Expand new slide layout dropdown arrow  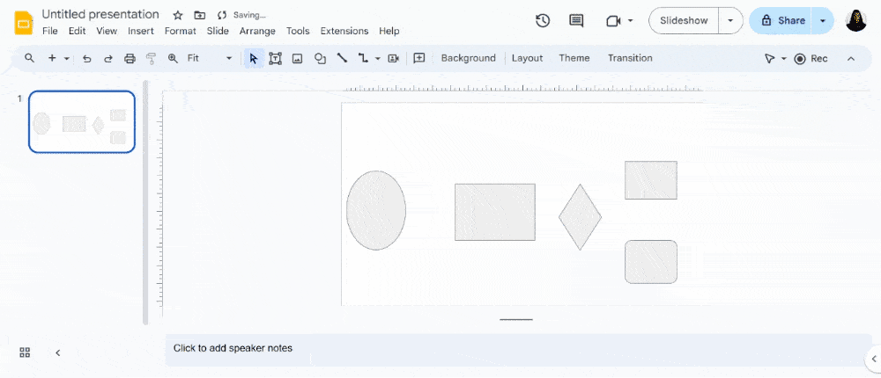[67, 58]
